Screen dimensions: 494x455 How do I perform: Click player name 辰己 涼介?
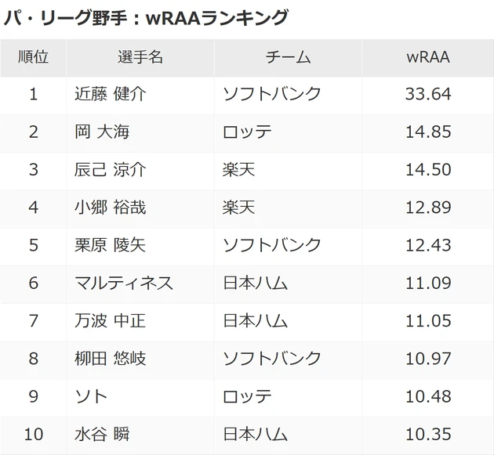tap(110, 169)
